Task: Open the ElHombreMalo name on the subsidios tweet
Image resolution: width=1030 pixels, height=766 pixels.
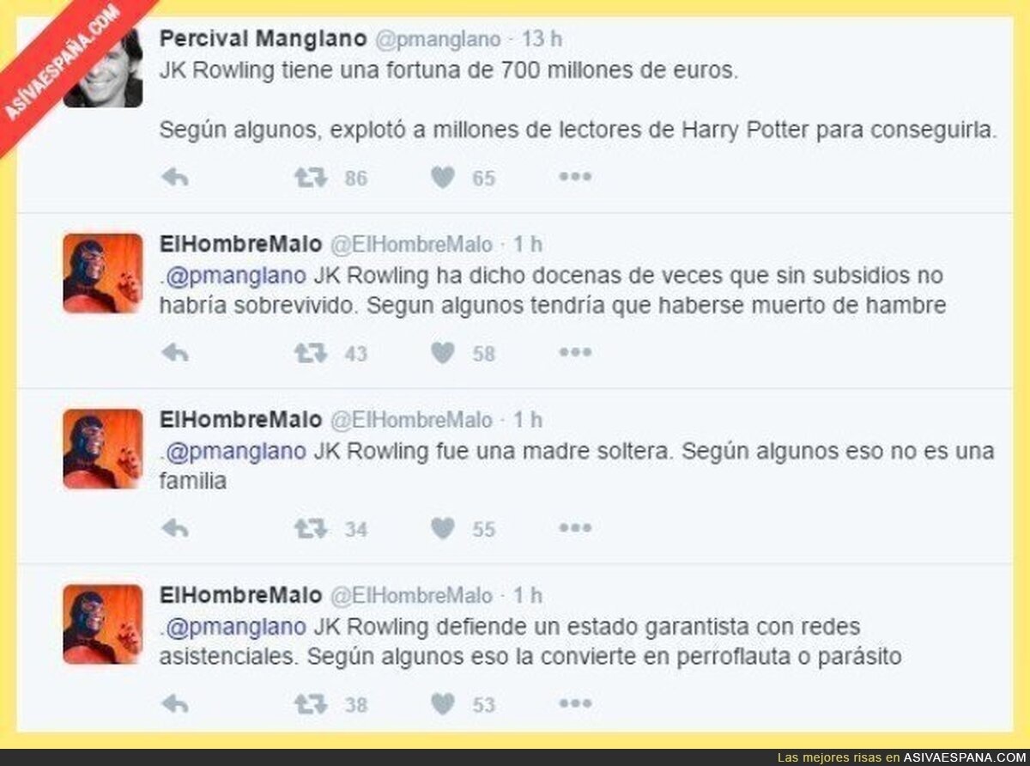Action: pos(240,245)
